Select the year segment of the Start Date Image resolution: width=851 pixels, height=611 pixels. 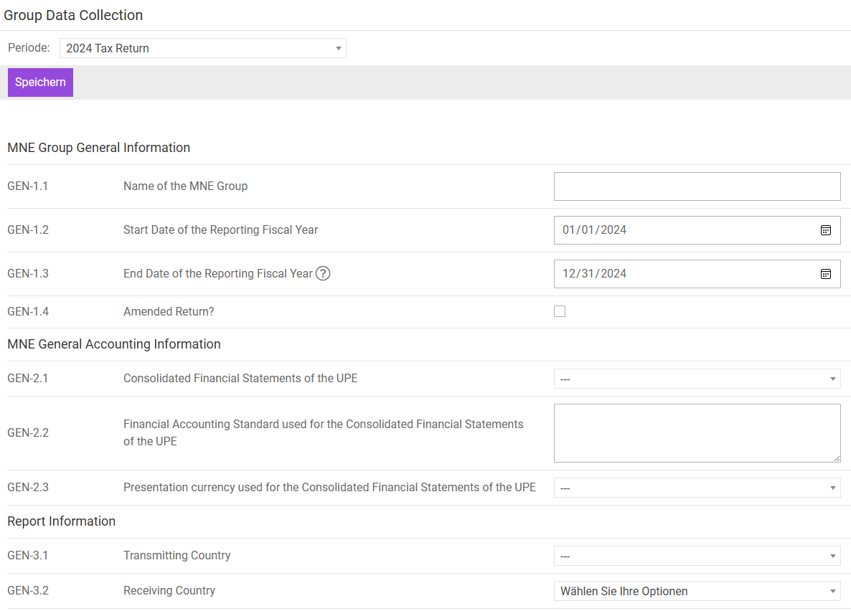[613, 230]
